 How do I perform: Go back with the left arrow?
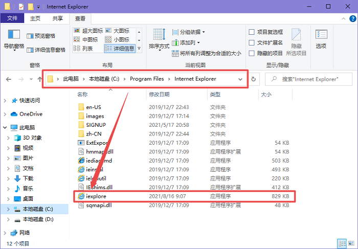click(x=9, y=79)
